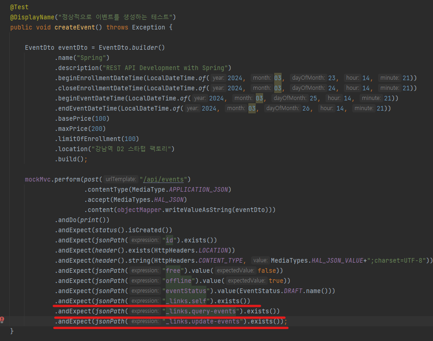Click the closing brace ending the method
Screen dimensions: 433x341
pos(12,330)
